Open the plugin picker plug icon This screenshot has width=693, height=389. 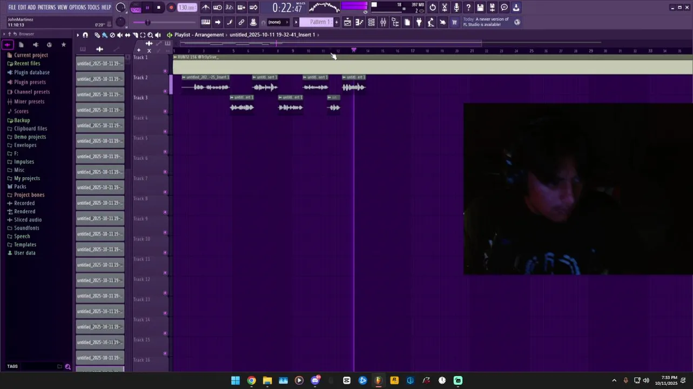(x=419, y=22)
